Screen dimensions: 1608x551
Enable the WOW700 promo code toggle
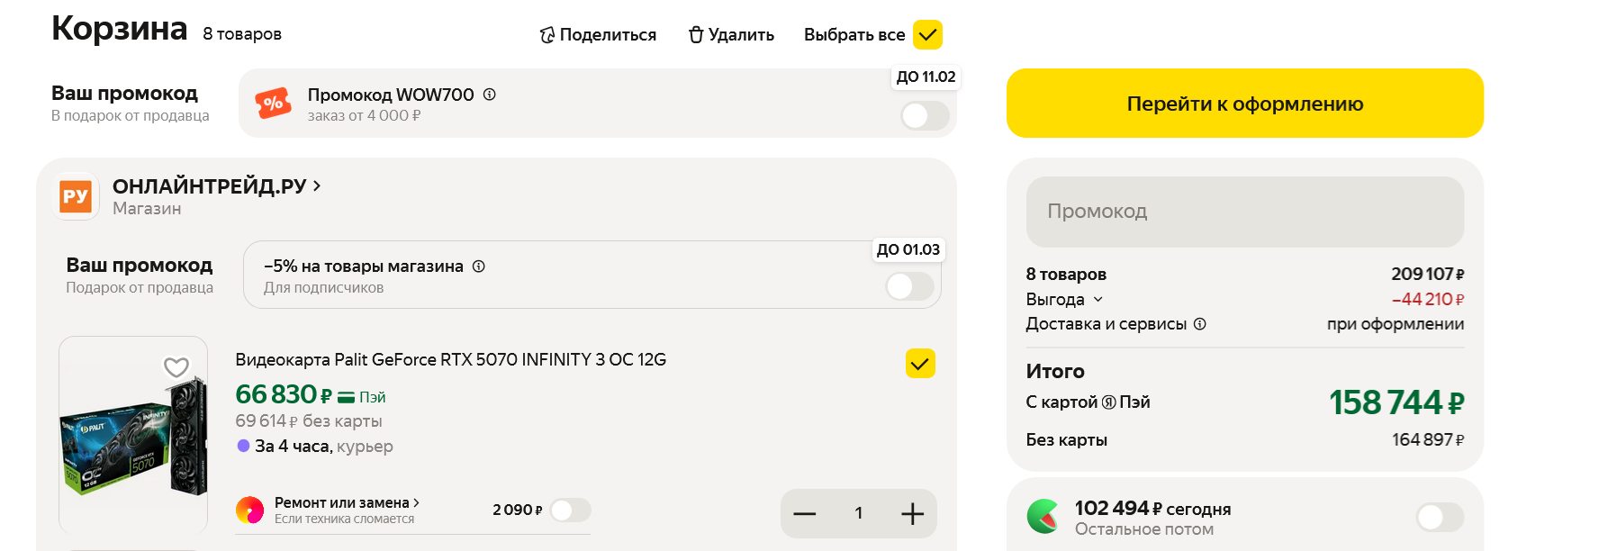(x=925, y=116)
